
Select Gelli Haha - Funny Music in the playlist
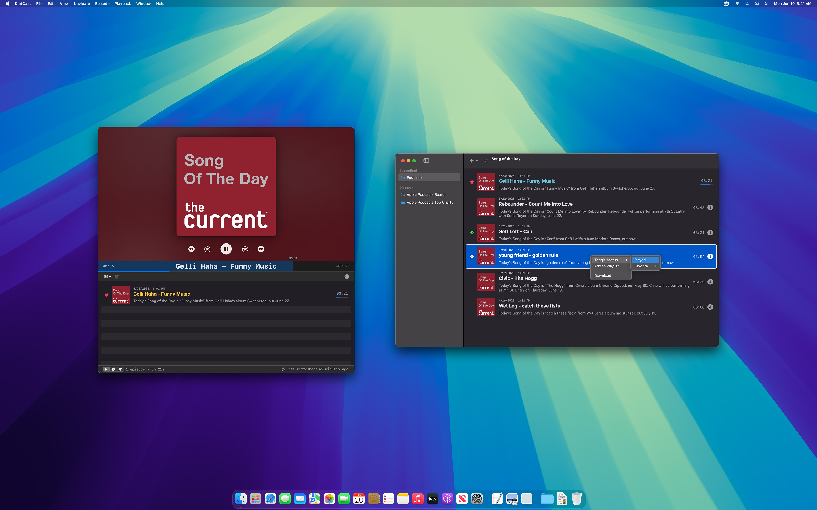(x=226, y=295)
